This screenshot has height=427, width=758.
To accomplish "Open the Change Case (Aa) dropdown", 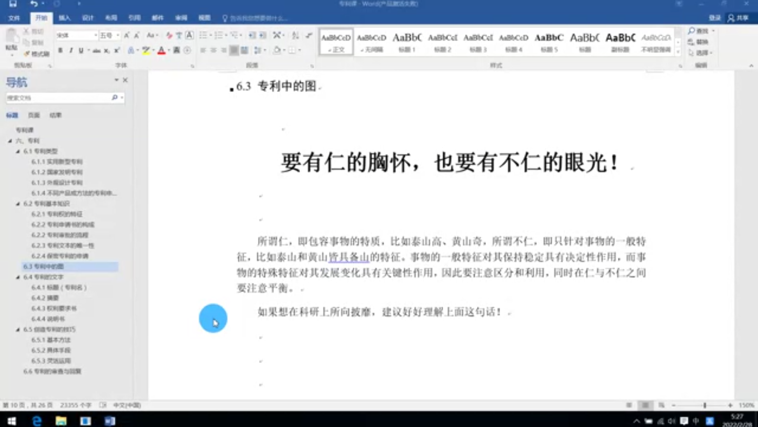I will tap(152, 35).
